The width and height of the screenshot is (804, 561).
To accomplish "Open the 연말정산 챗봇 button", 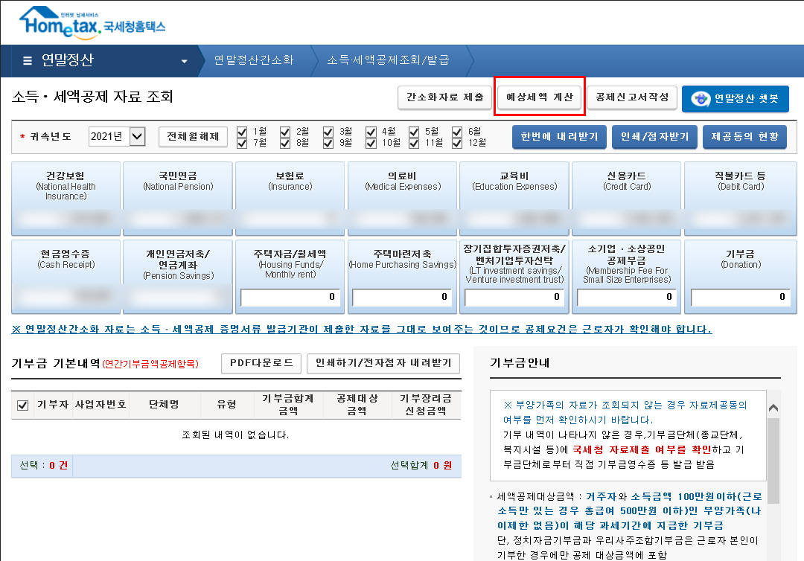I will point(736,98).
